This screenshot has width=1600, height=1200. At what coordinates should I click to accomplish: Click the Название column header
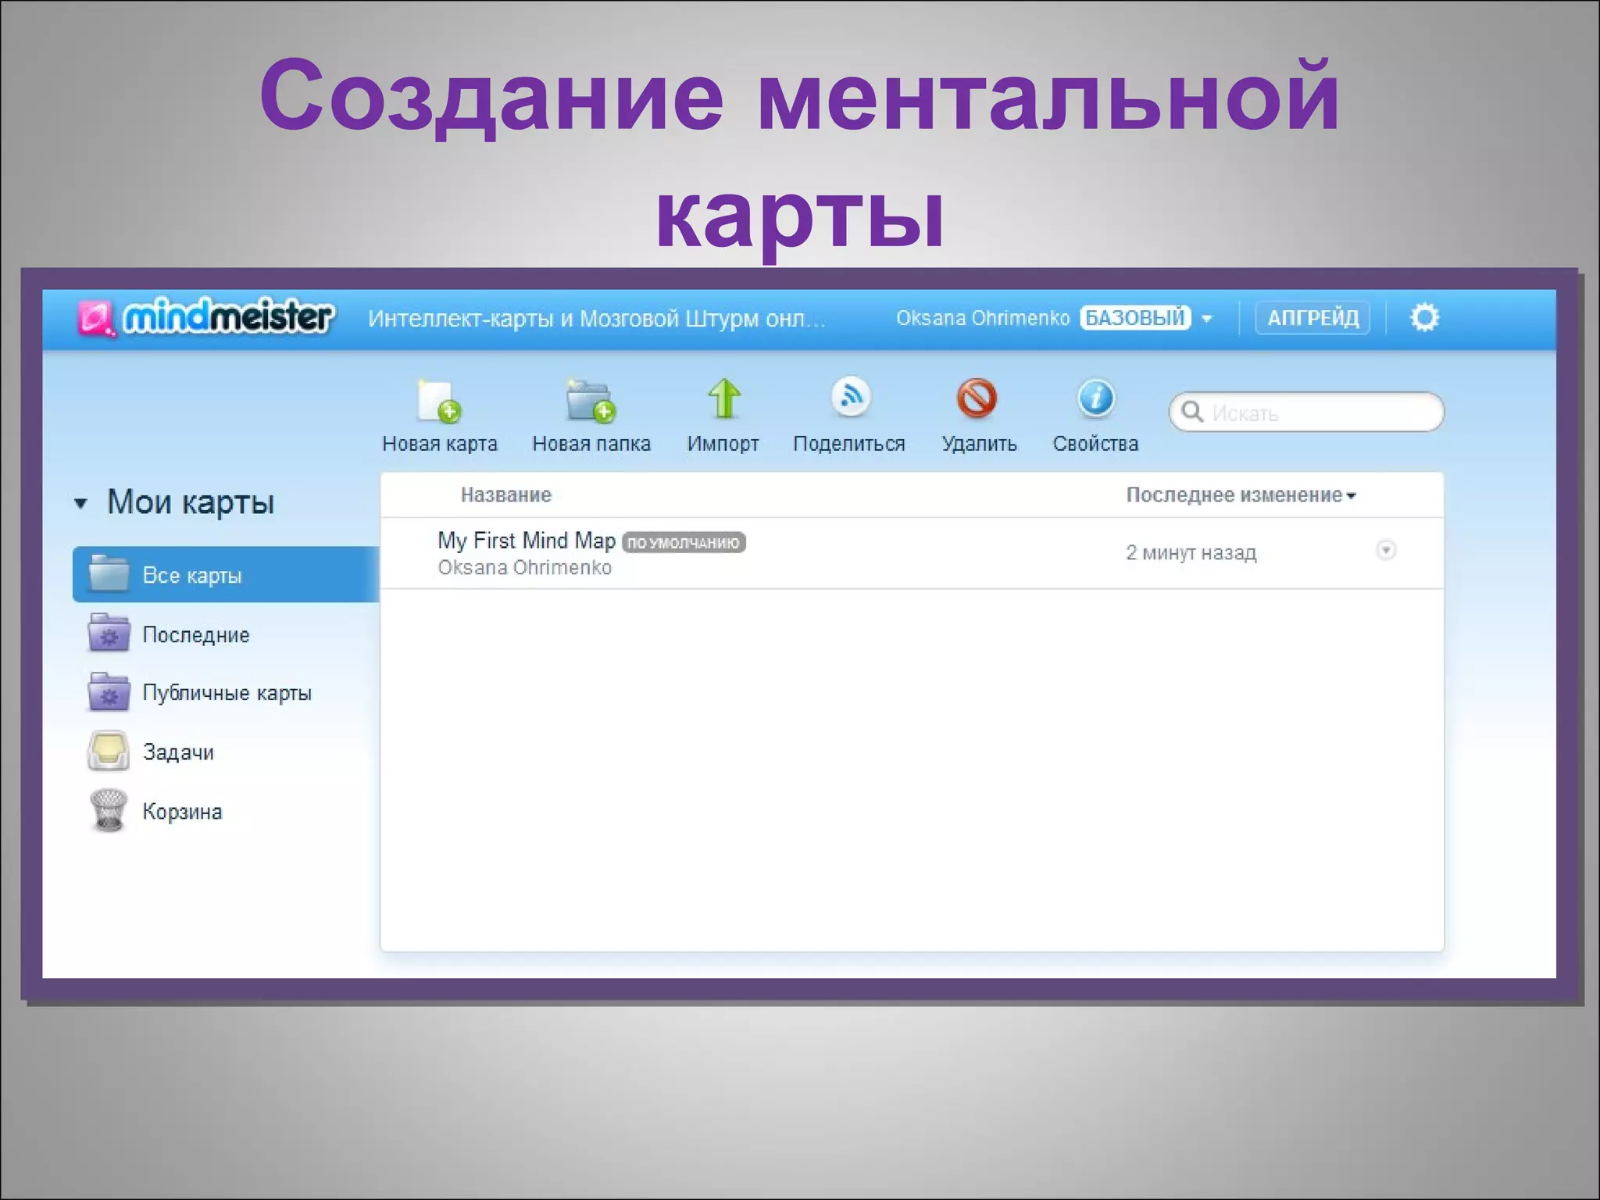[x=505, y=495]
